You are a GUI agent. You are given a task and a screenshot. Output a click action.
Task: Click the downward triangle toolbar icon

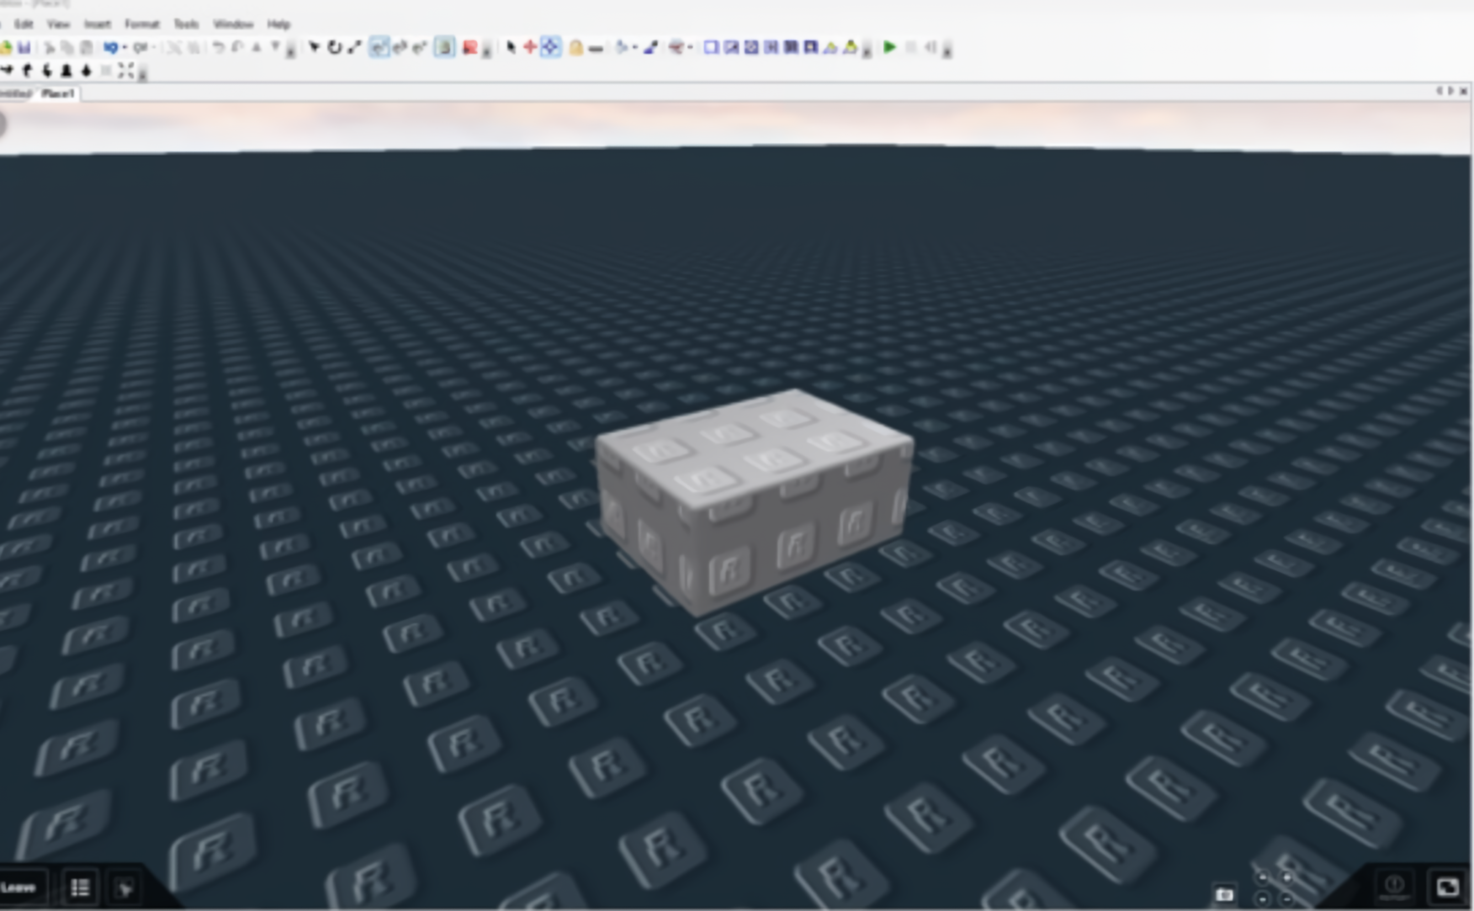[275, 47]
